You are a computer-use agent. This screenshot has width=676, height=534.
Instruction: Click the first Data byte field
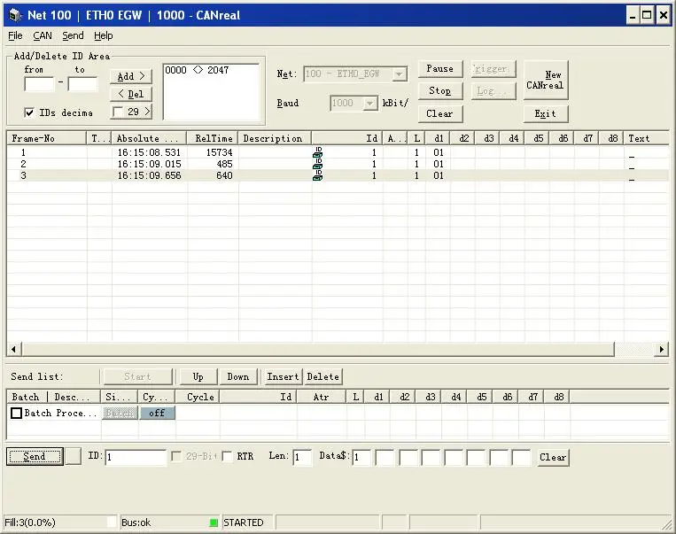(361, 457)
